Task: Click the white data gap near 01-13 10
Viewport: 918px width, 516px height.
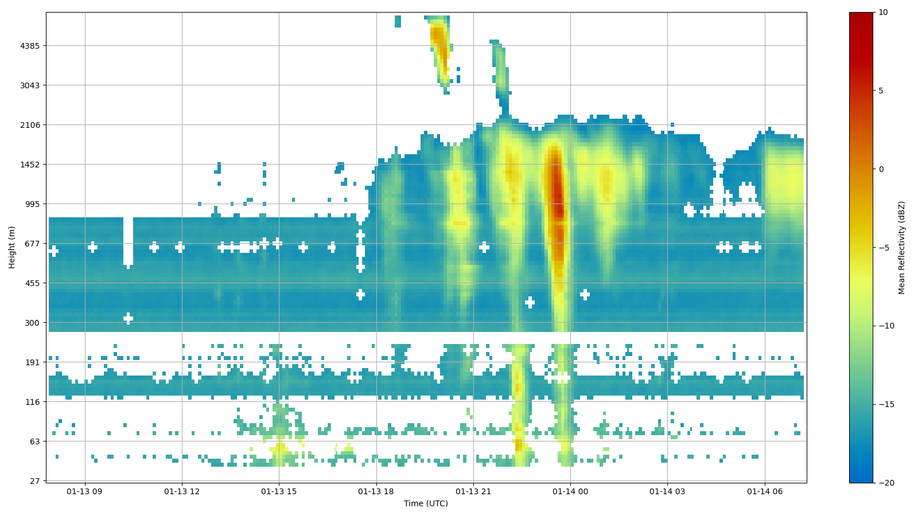Action: 128,241
